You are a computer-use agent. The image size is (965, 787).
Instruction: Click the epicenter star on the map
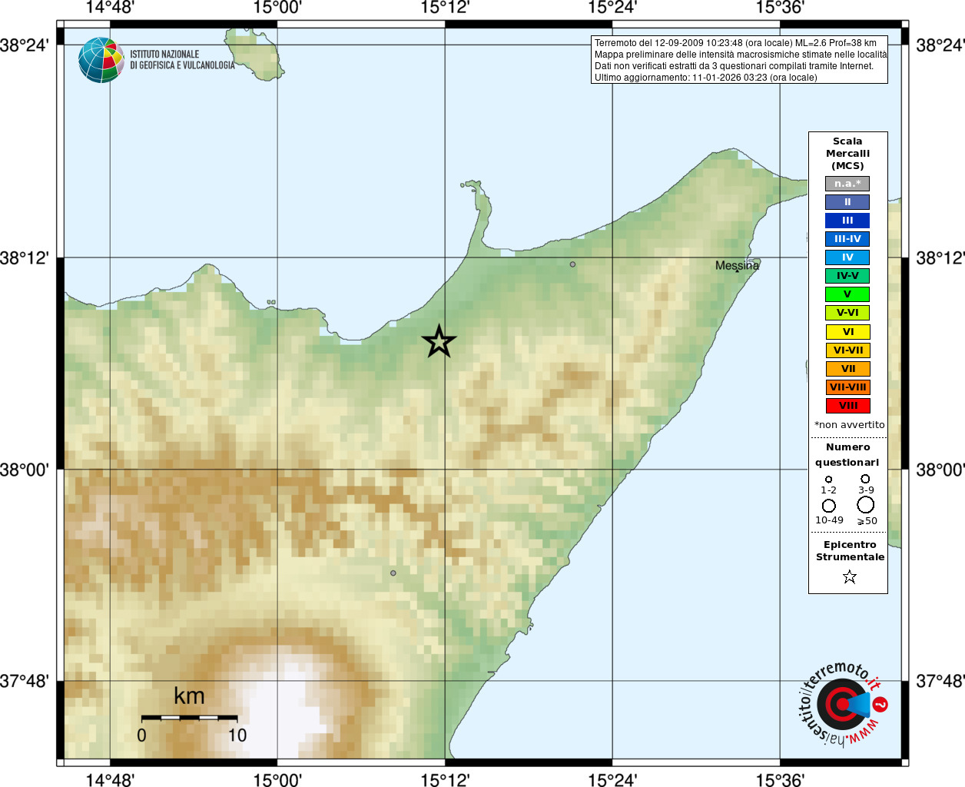pos(439,341)
